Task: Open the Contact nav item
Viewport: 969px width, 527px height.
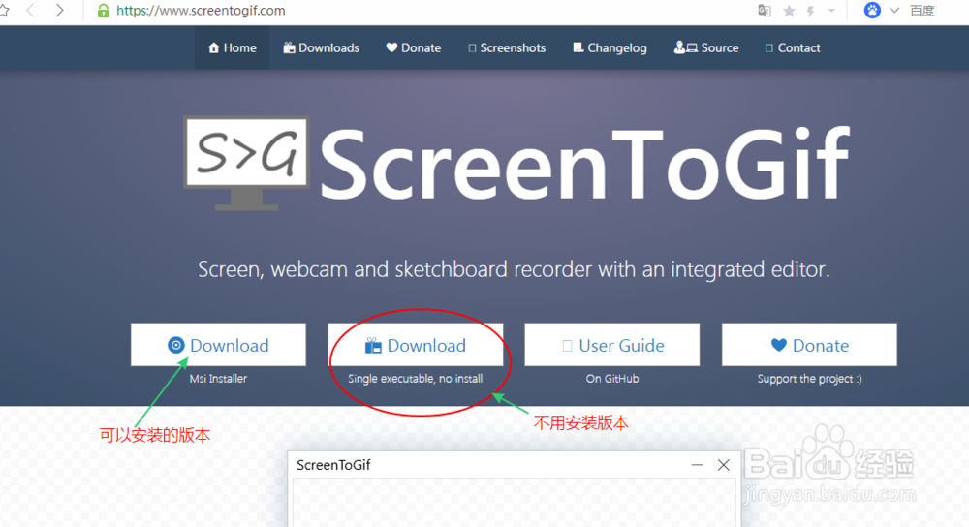Action: [793, 47]
